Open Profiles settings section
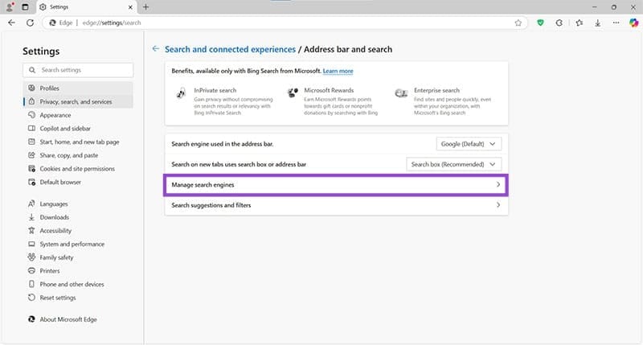 [78, 88]
